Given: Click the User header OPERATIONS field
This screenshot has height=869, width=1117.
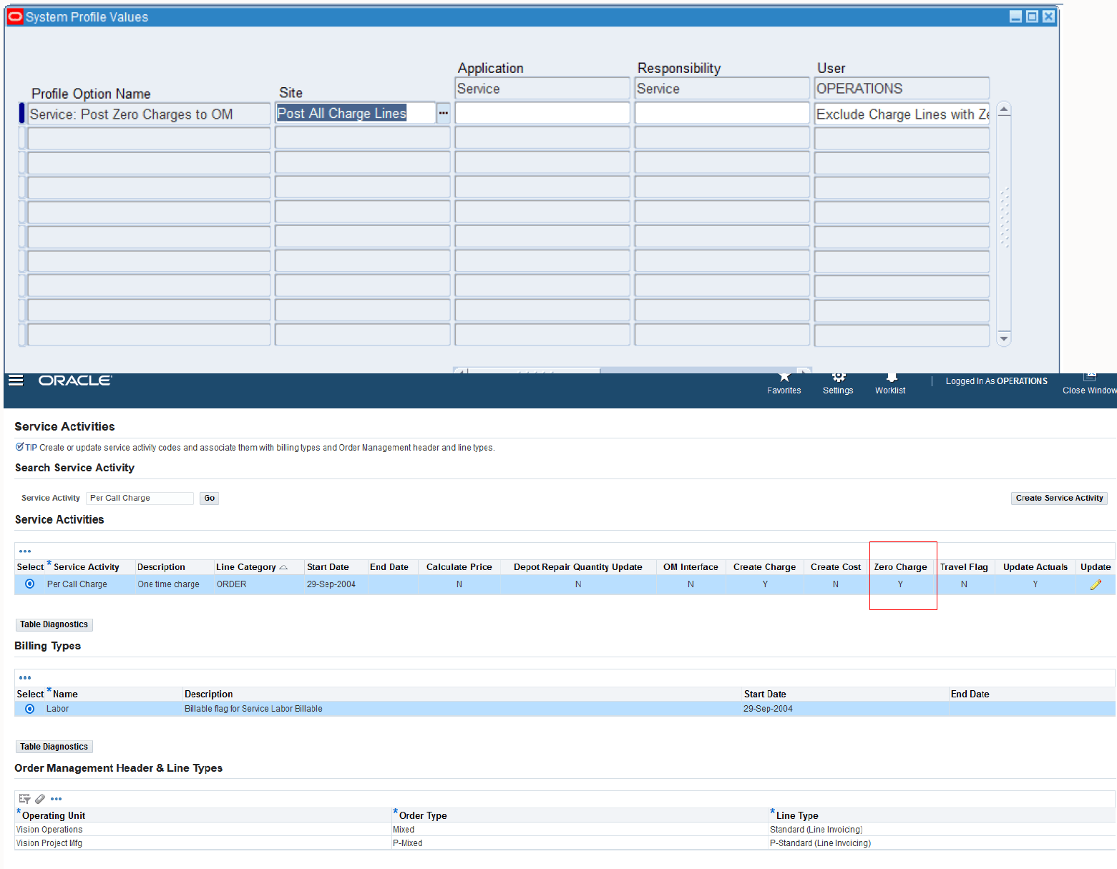Looking at the screenshot, I should click(902, 89).
